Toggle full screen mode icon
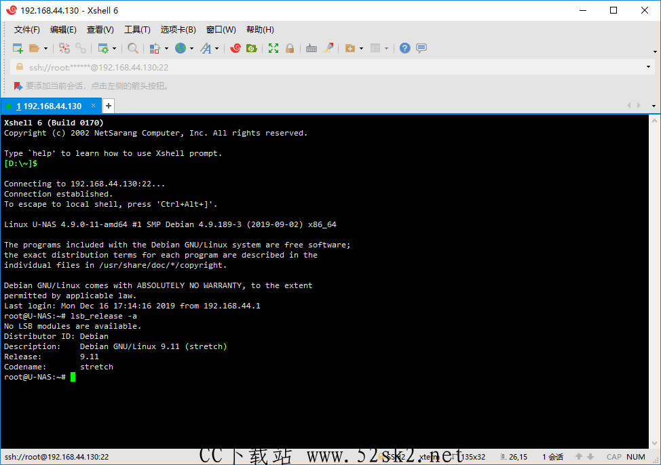The image size is (661, 465). click(273, 48)
